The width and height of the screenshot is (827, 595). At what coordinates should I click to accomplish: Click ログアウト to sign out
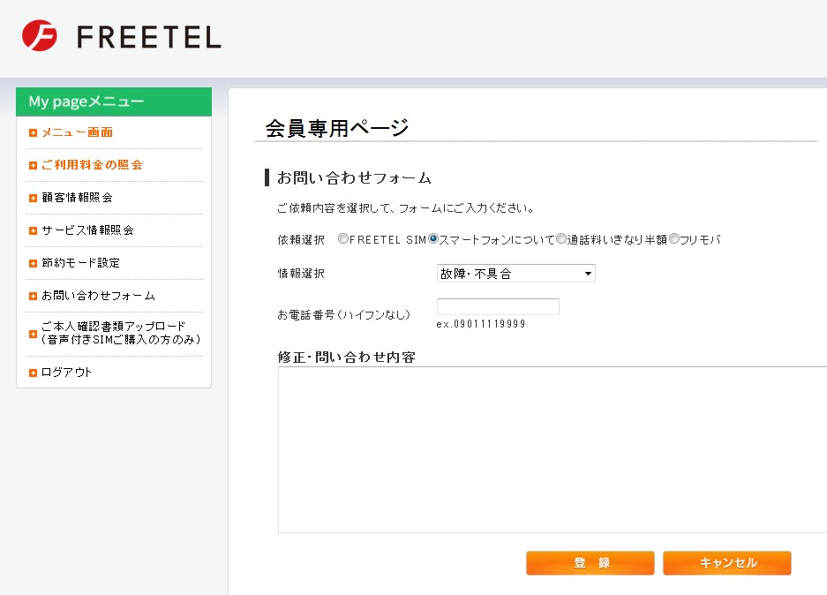(66, 373)
